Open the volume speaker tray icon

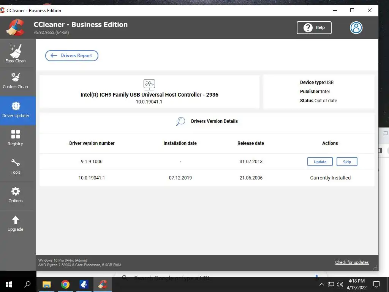pos(340,284)
